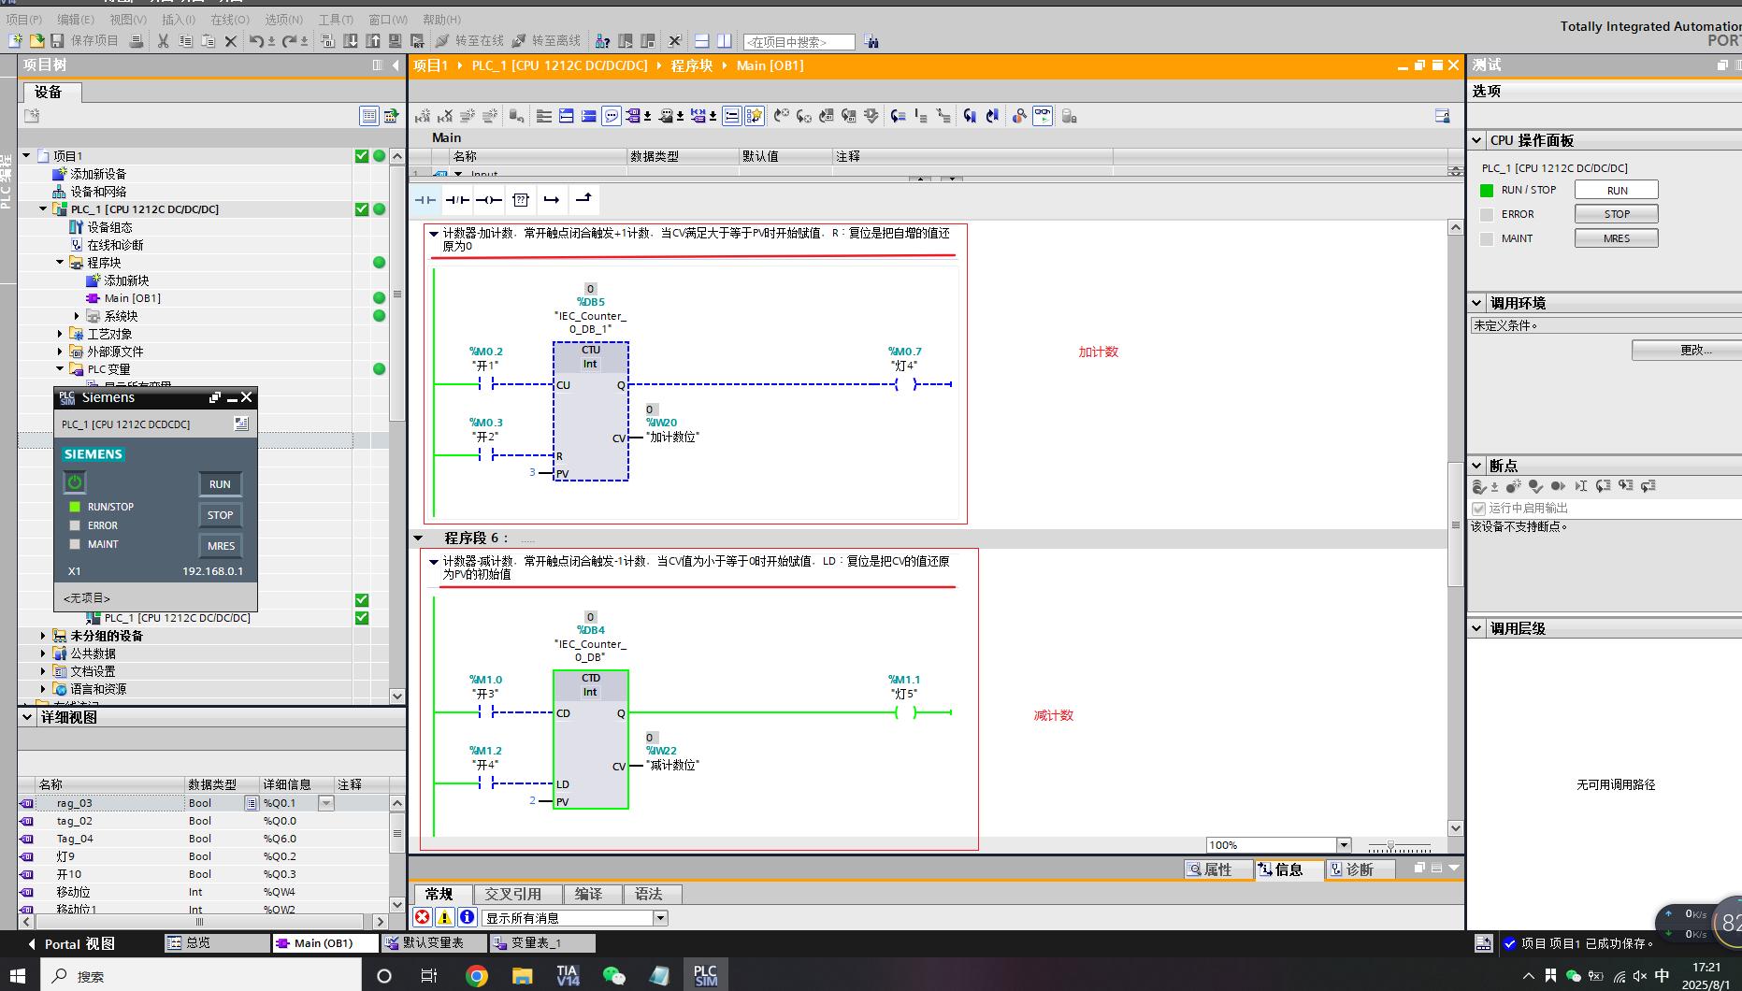Insert an output coil instruction

click(x=488, y=199)
